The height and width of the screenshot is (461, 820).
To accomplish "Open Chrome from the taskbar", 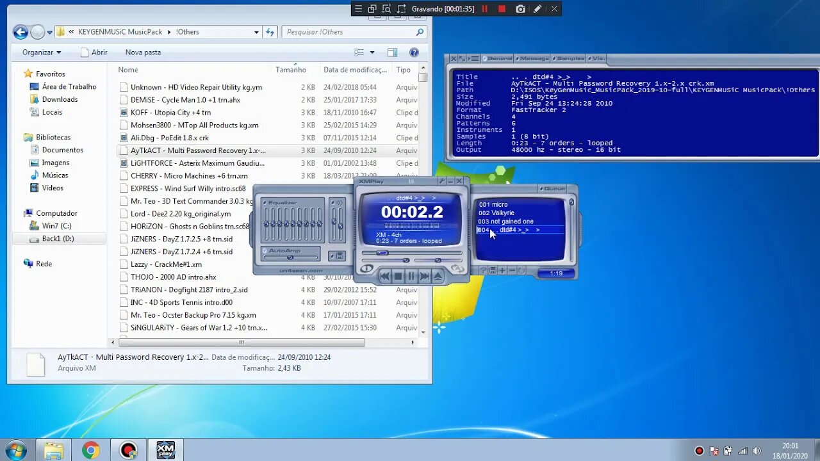I will (x=91, y=450).
